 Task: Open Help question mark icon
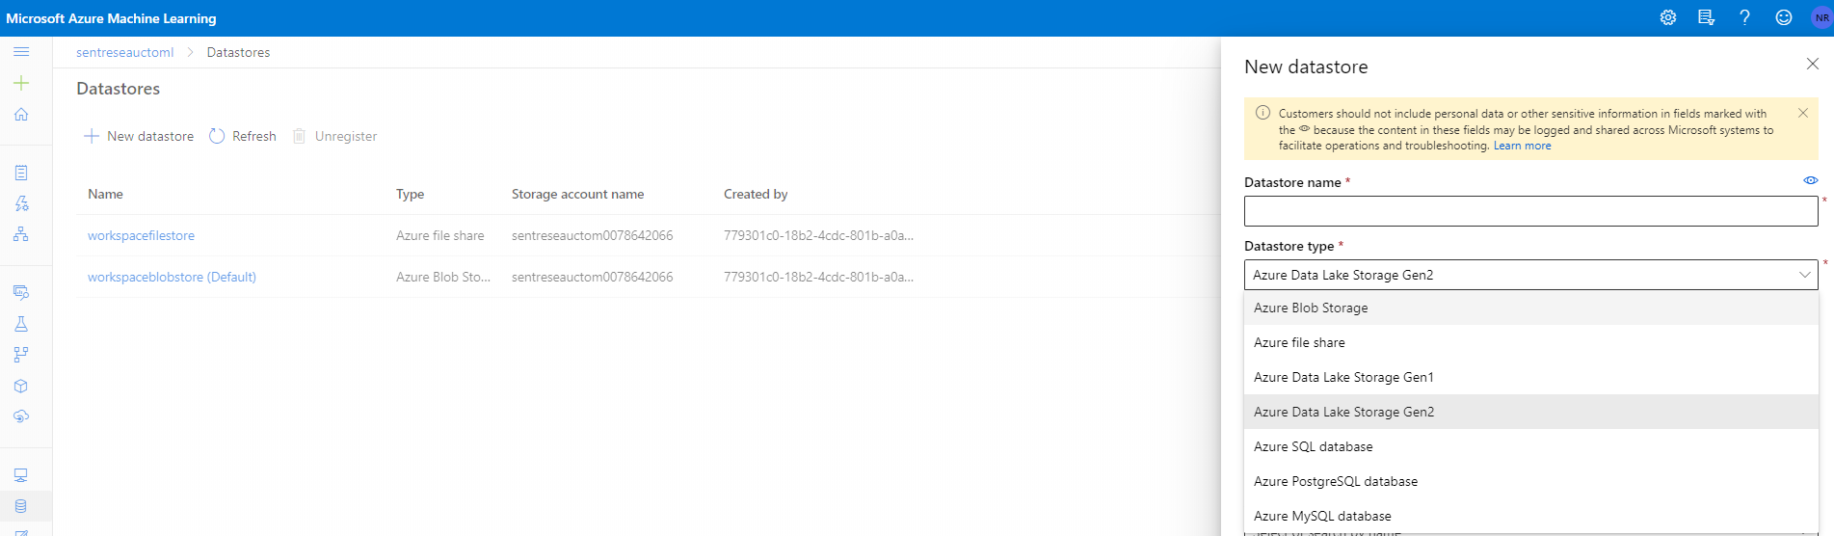1744,17
